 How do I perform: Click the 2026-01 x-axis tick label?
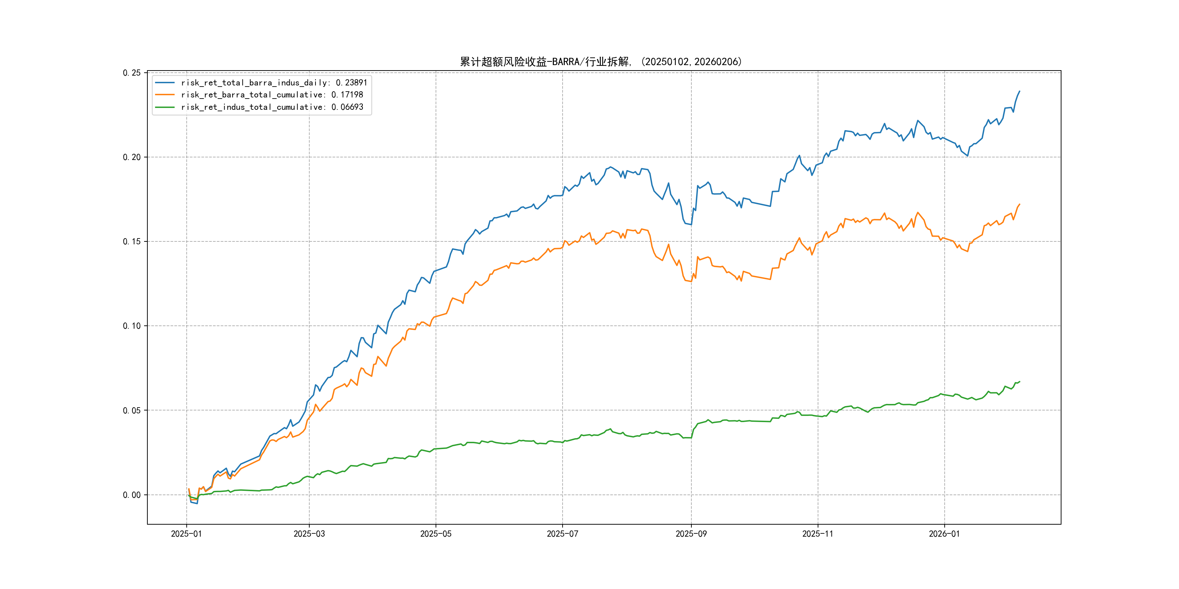click(x=944, y=534)
